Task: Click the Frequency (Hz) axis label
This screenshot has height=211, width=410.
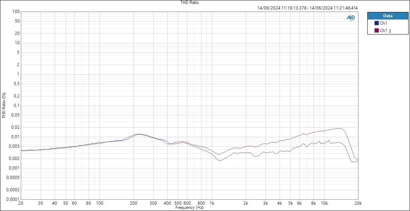Action: (190, 207)
